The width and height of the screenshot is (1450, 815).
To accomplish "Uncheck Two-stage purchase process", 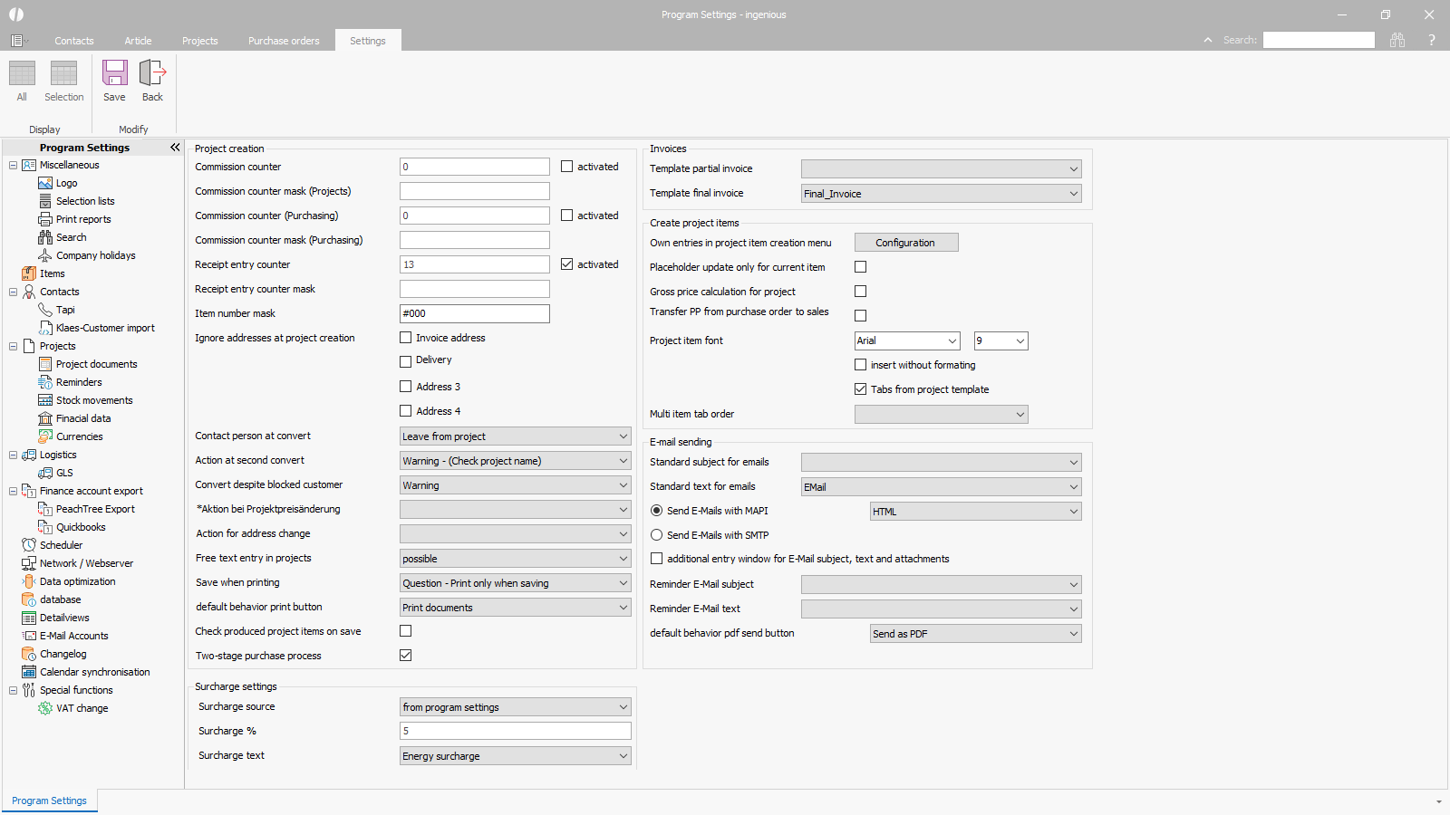I will 406,656.
